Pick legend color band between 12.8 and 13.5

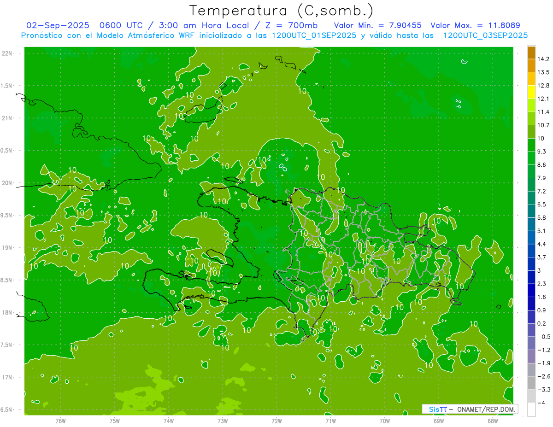click(531, 79)
